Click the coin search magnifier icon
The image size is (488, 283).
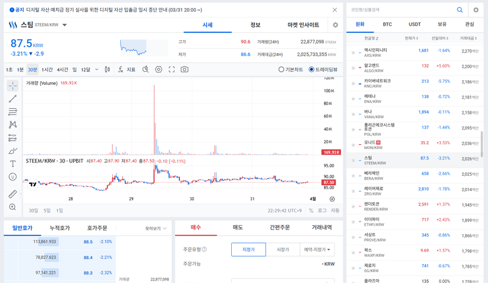tap(459, 10)
